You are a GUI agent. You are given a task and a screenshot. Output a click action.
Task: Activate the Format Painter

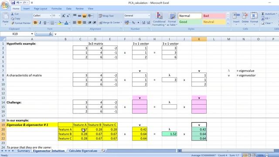(x=21, y=23)
